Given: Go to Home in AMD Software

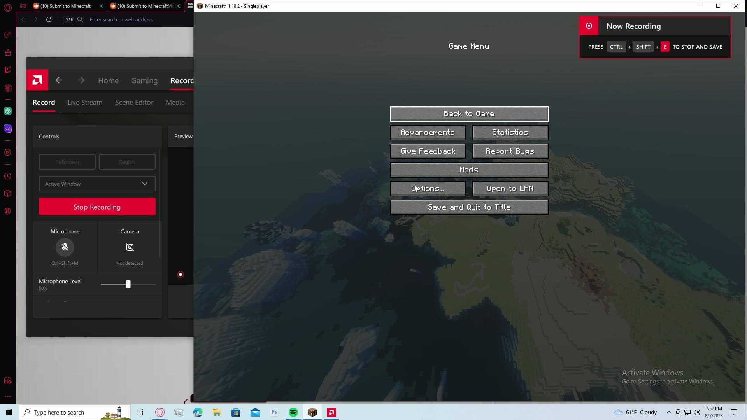Looking at the screenshot, I should [108, 80].
